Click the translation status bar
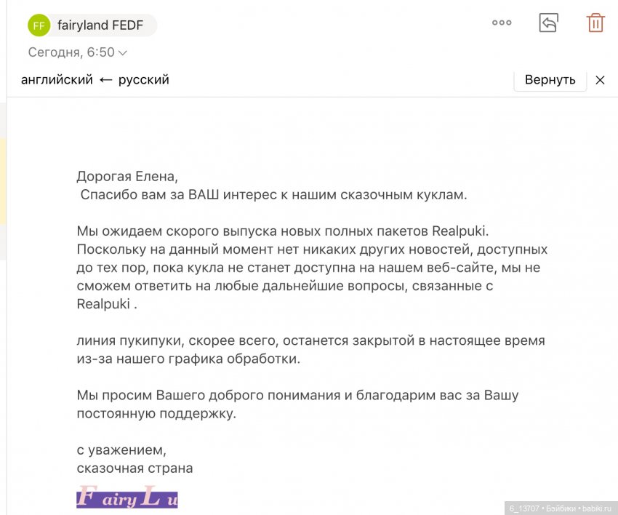This screenshot has width=618, height=515. (291, 80)
